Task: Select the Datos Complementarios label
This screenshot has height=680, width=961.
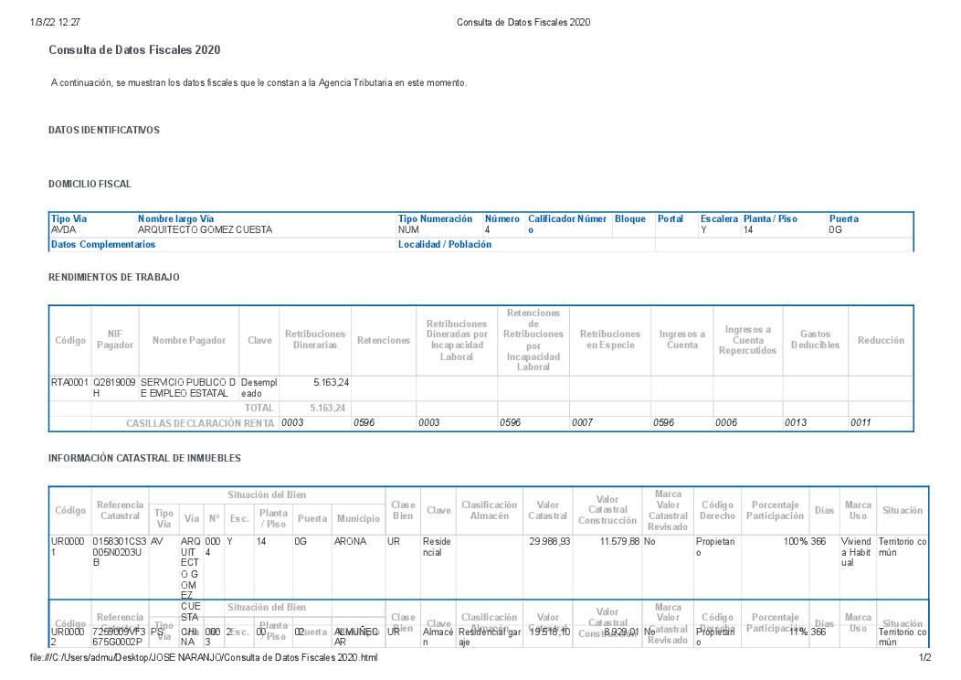Action: pos(103,245)
